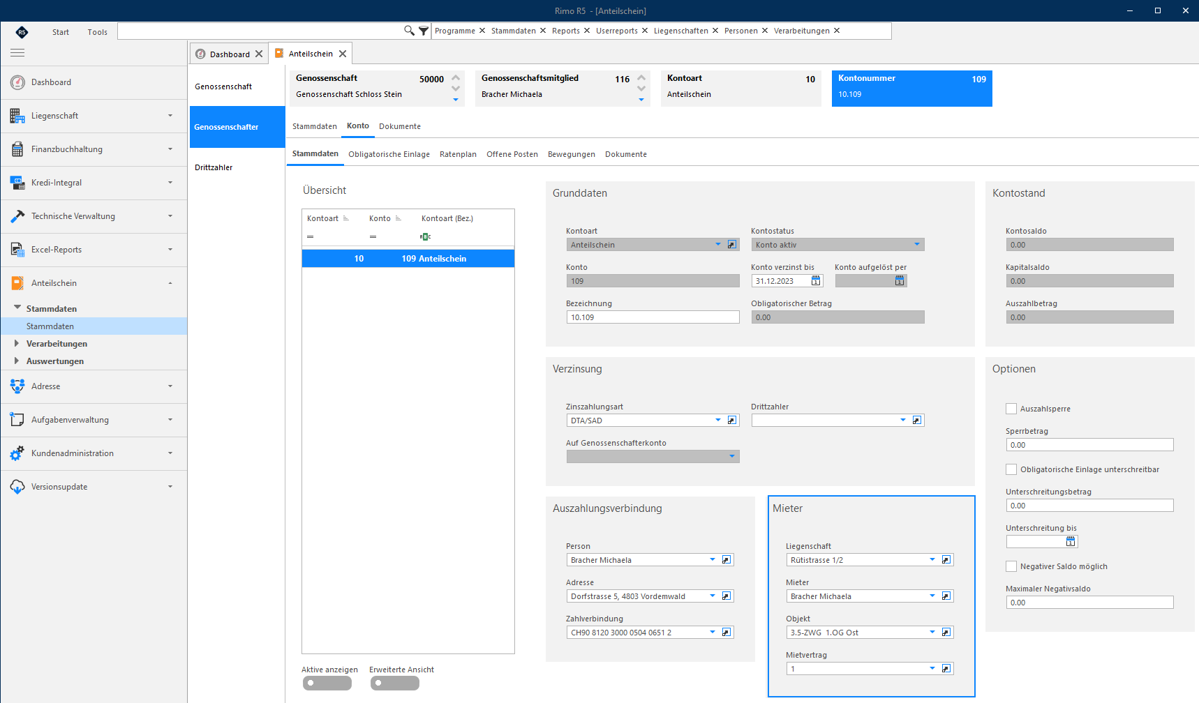The width and height of the screenshot is (1199, 703).
Task: Open Mietvertrag detail link icon
Action: (x=946, y=669)
